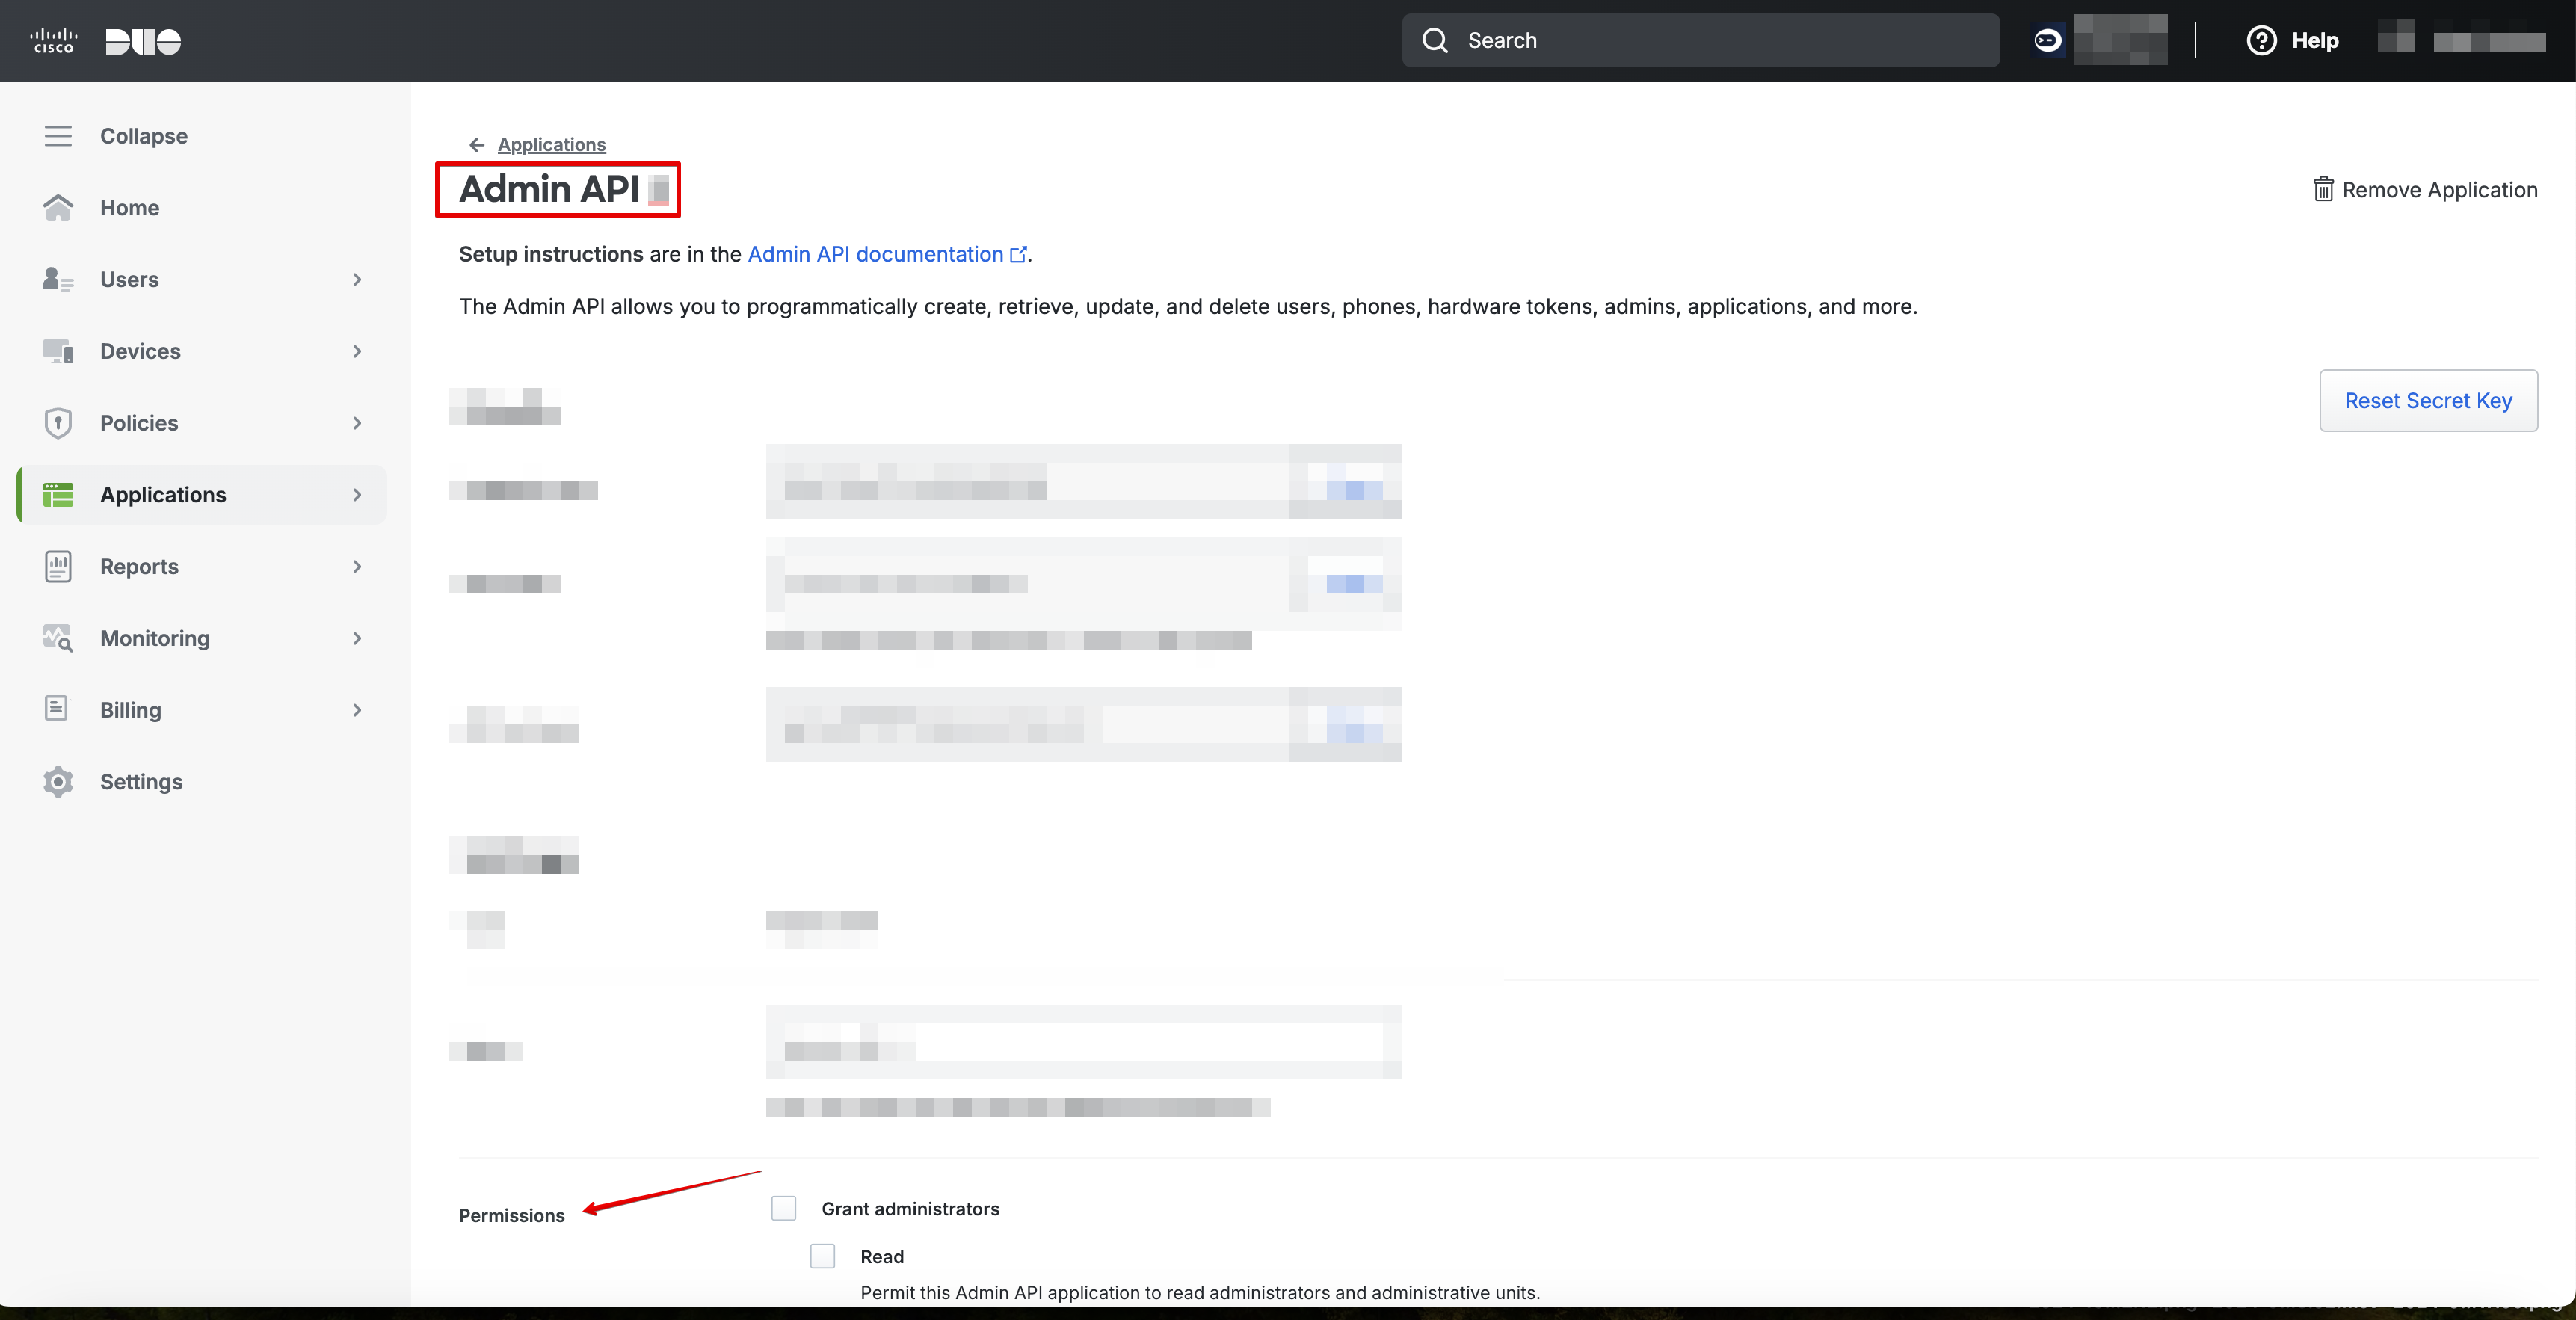The height and width of the screenshot is (1320, 2576).
Task: Click the trash icon next to Remove Application
Action: (x=2324, y=189)
